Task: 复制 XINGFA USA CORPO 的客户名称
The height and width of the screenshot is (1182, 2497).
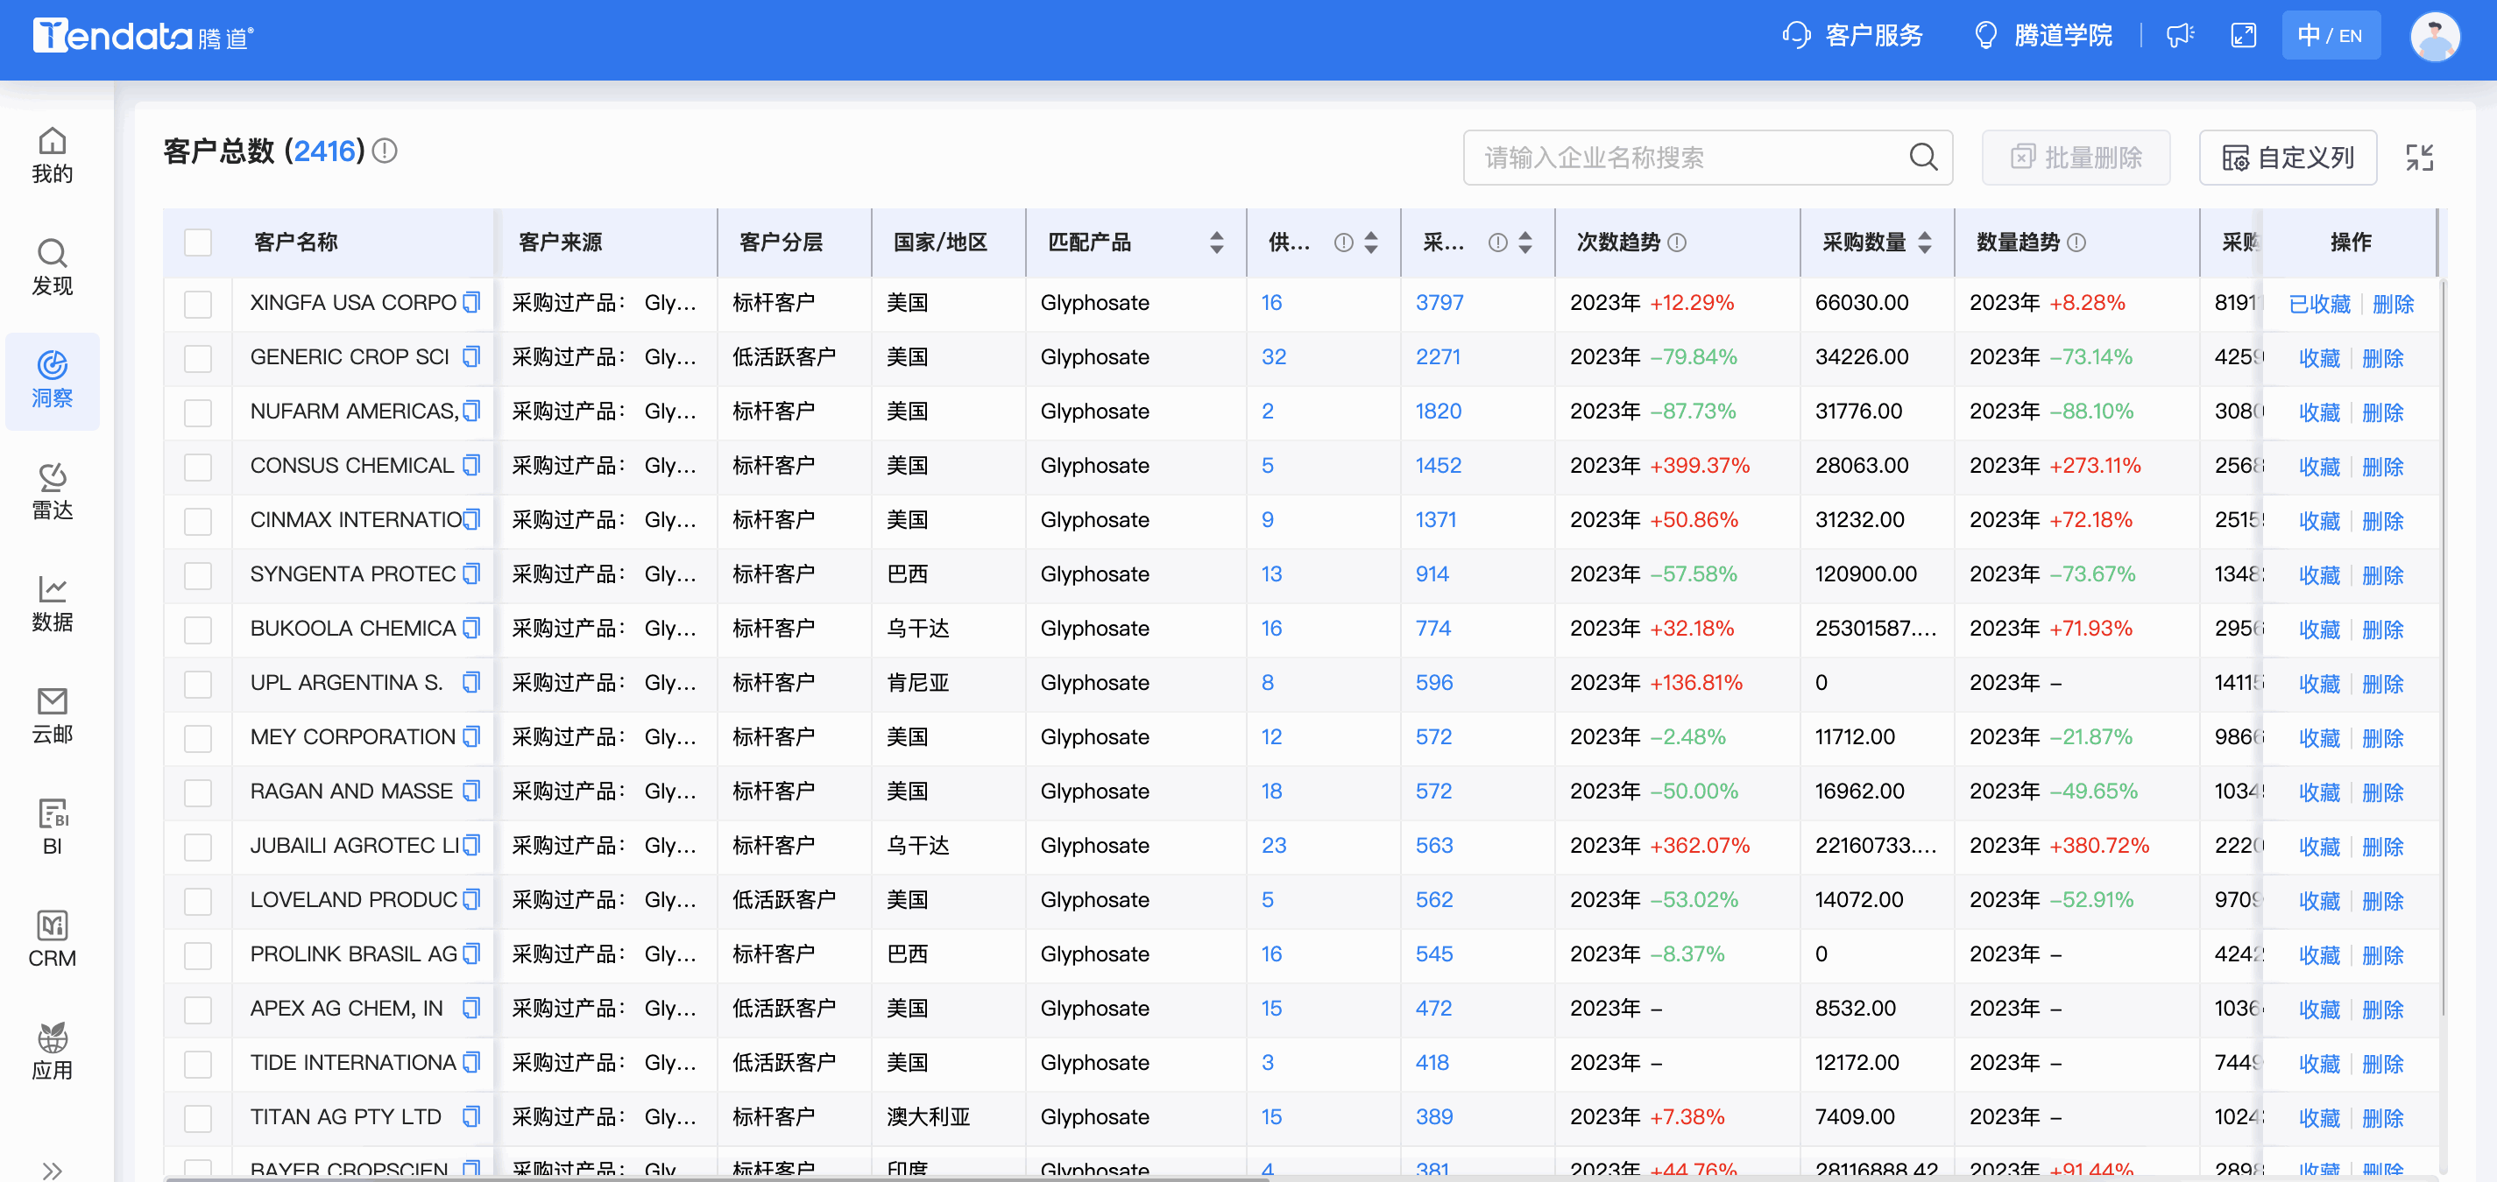Action: click(x=471, y=302)
